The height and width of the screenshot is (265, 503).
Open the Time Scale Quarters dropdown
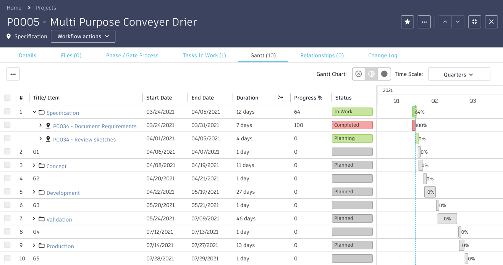click(x=459, y=74)
